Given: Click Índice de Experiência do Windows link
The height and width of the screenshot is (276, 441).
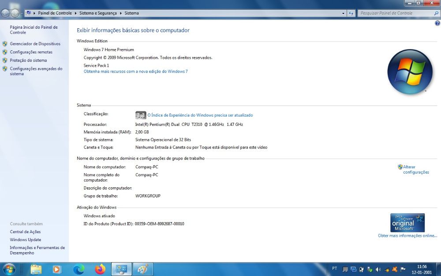Looking at the screenshot, I should coord(200,115).
